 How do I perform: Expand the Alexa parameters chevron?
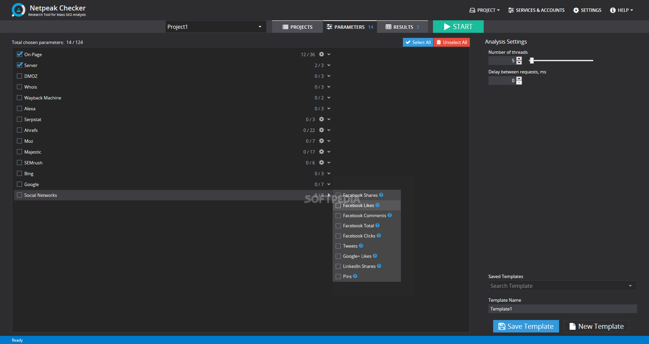point(329,108)
